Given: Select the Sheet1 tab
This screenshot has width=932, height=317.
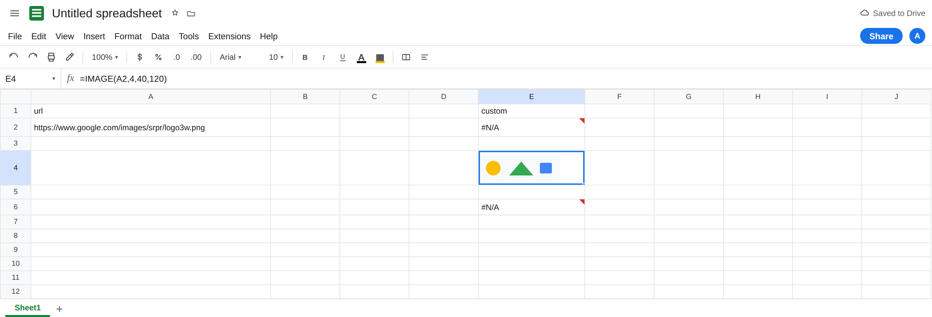Looking at the screenshot, I should 28,308.
